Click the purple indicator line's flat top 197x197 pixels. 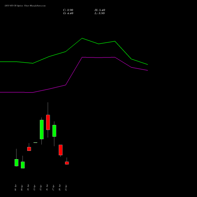pos(98,58)
